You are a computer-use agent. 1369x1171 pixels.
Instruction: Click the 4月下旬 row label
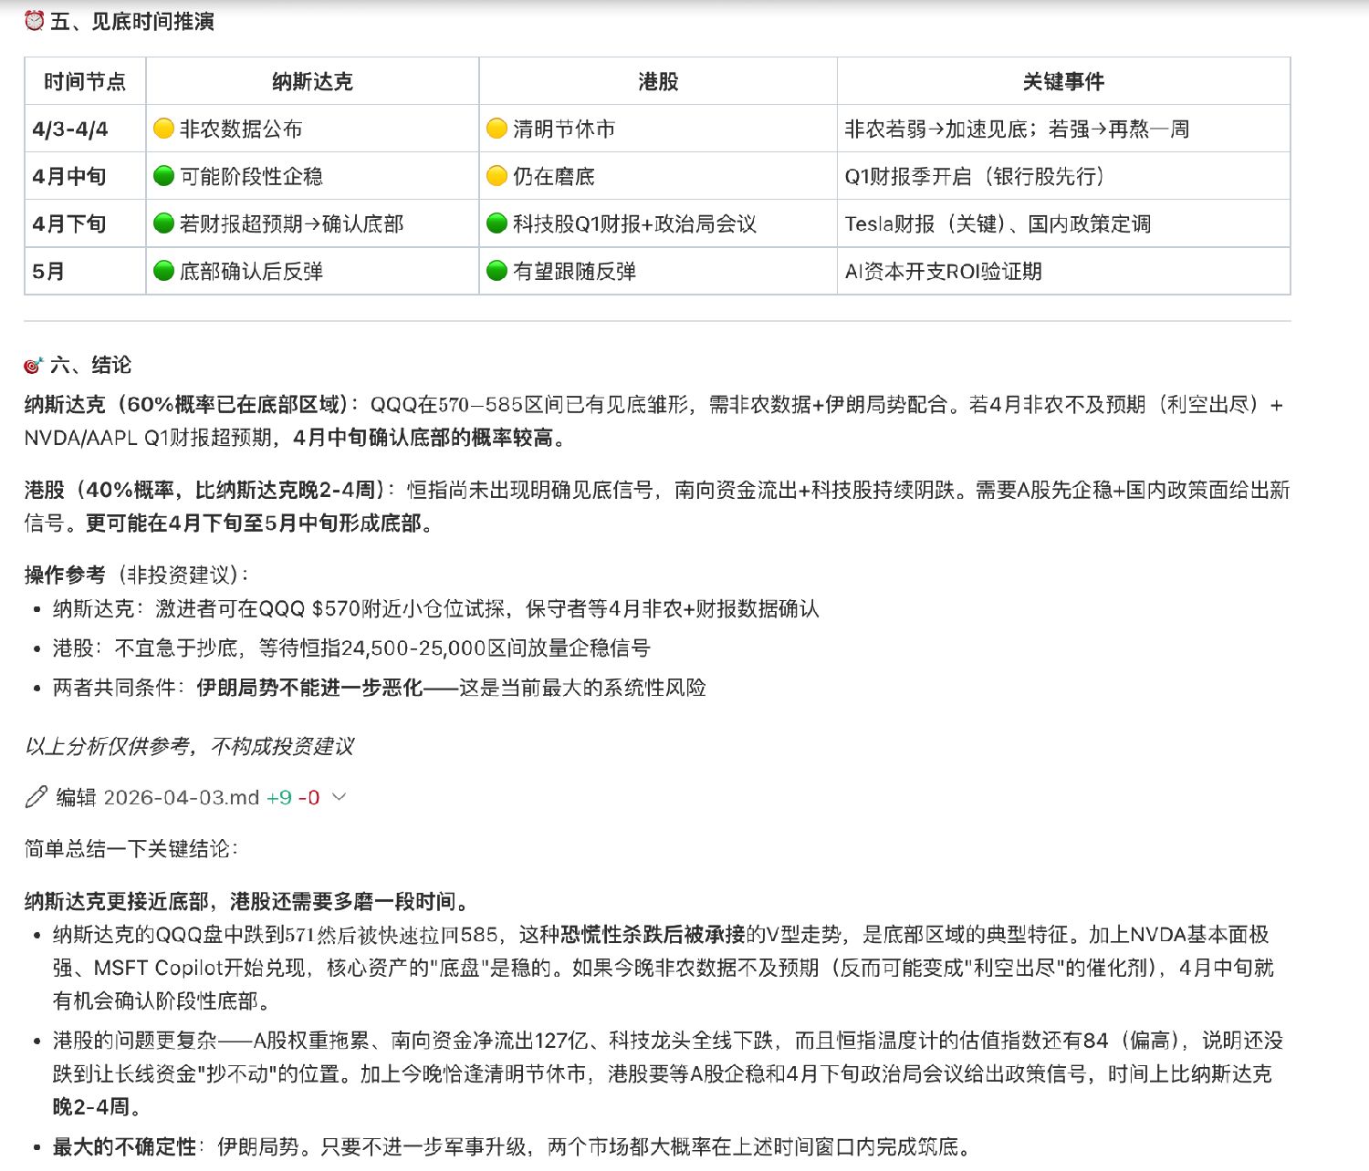click(69, 223)
